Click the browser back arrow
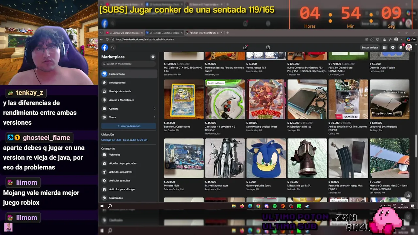This screenshot has height=235, width=418. 101,39
